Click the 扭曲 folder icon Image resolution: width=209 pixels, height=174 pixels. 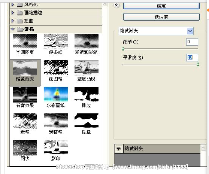(x=19, y=21)
